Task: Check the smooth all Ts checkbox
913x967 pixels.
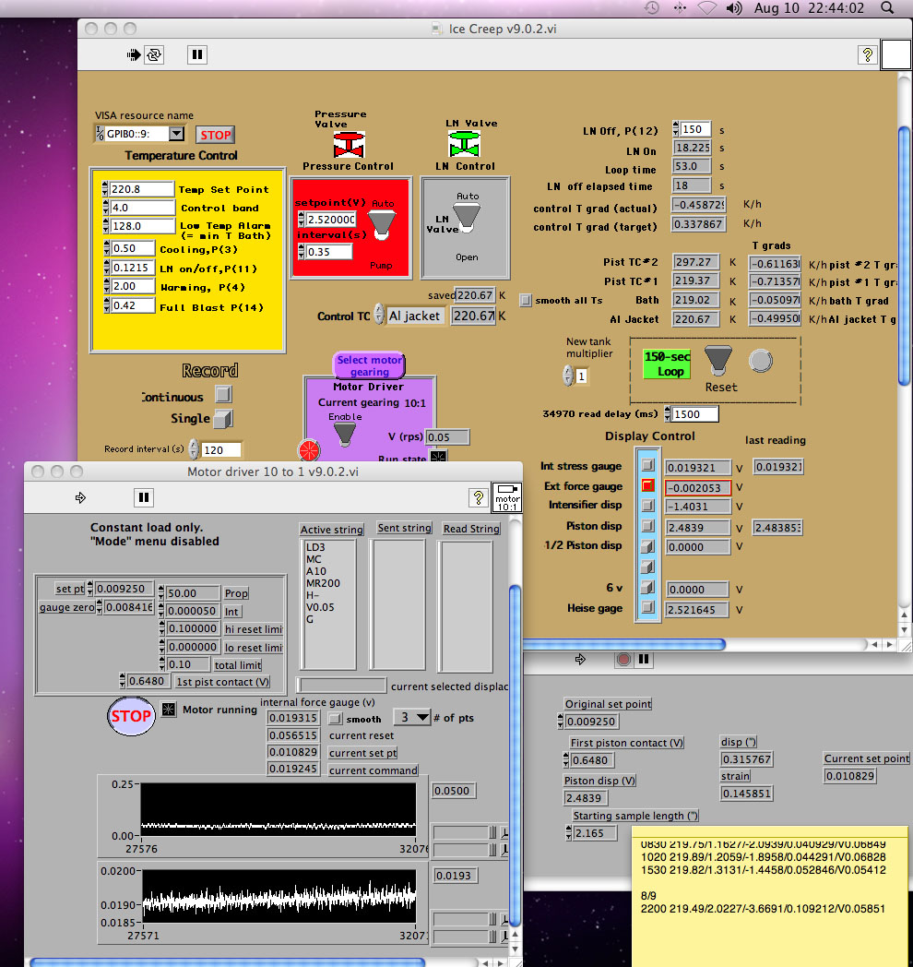Action: pos(526,300)
